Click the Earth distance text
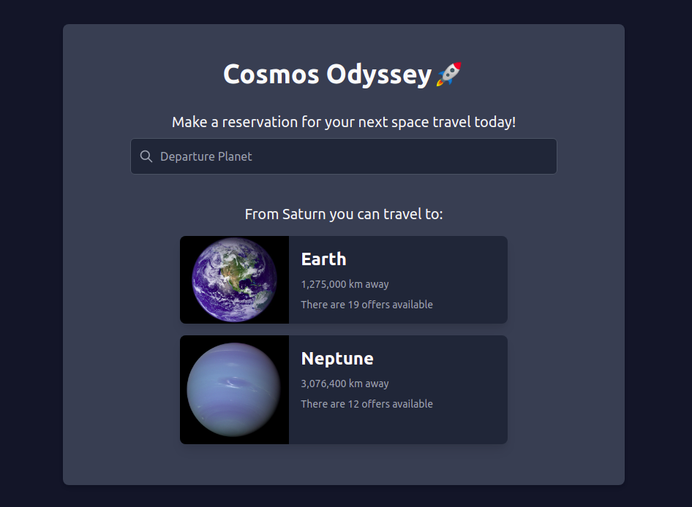Screen dimensions: 692x507 [345, 284]
